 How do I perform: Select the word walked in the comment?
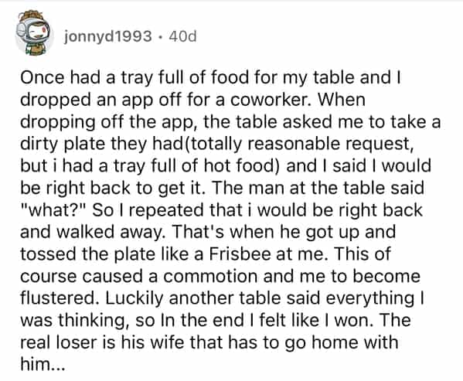(x=85, y=232)
